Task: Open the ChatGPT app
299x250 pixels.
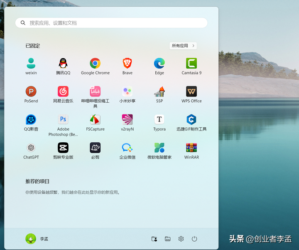Action: coord(31,151)
